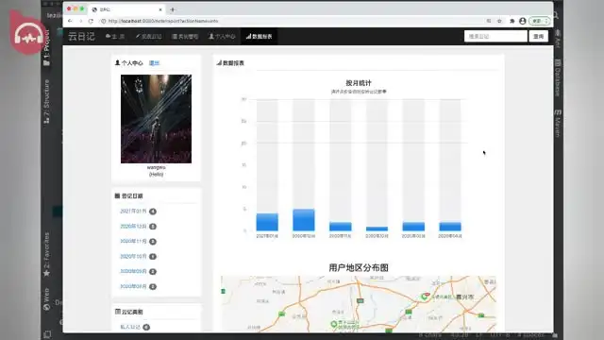Image resolution: width=604 pixels, height=340 pixels.
Task: Click the green browser update button
Action: tap(539, 21)
